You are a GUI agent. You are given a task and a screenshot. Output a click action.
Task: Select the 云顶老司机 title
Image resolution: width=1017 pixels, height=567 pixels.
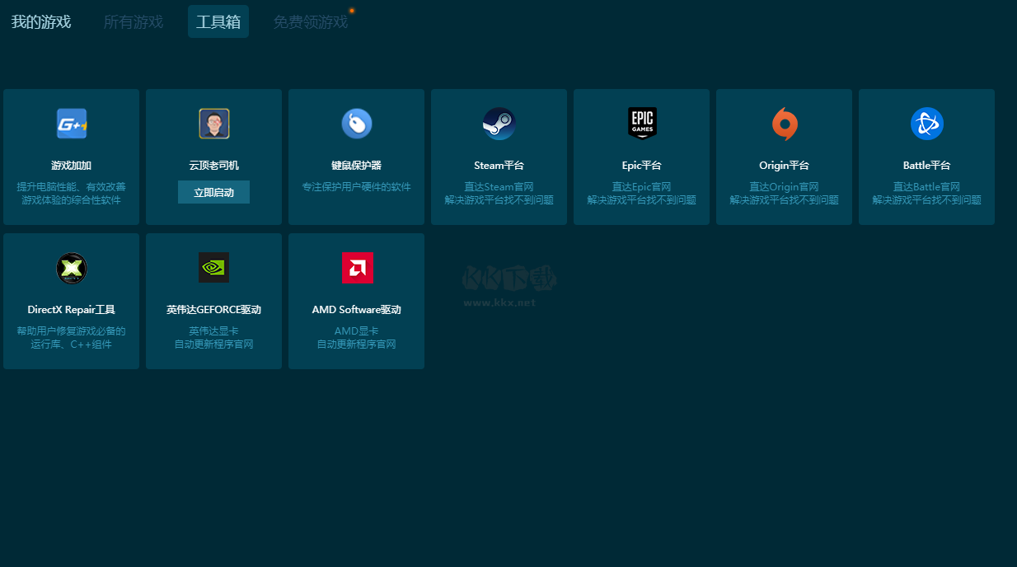[x=214, y=166]
